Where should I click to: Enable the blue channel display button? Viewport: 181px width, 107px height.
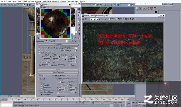(97, 19)
